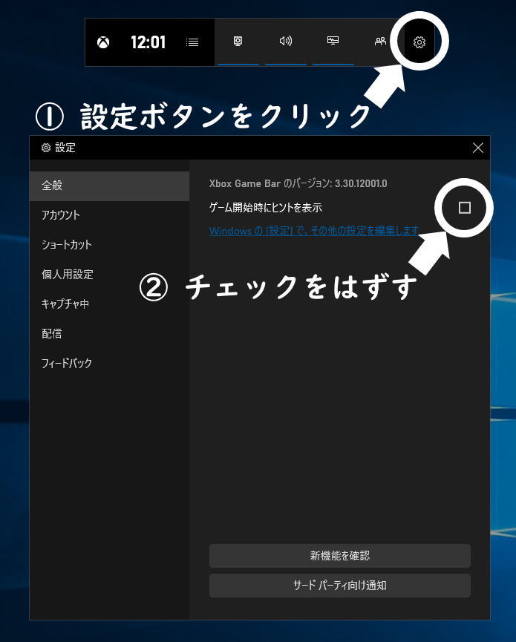Viewport: 516px width, 642px height.
Task: Select the 配信 tab
Action: [109, 333]
